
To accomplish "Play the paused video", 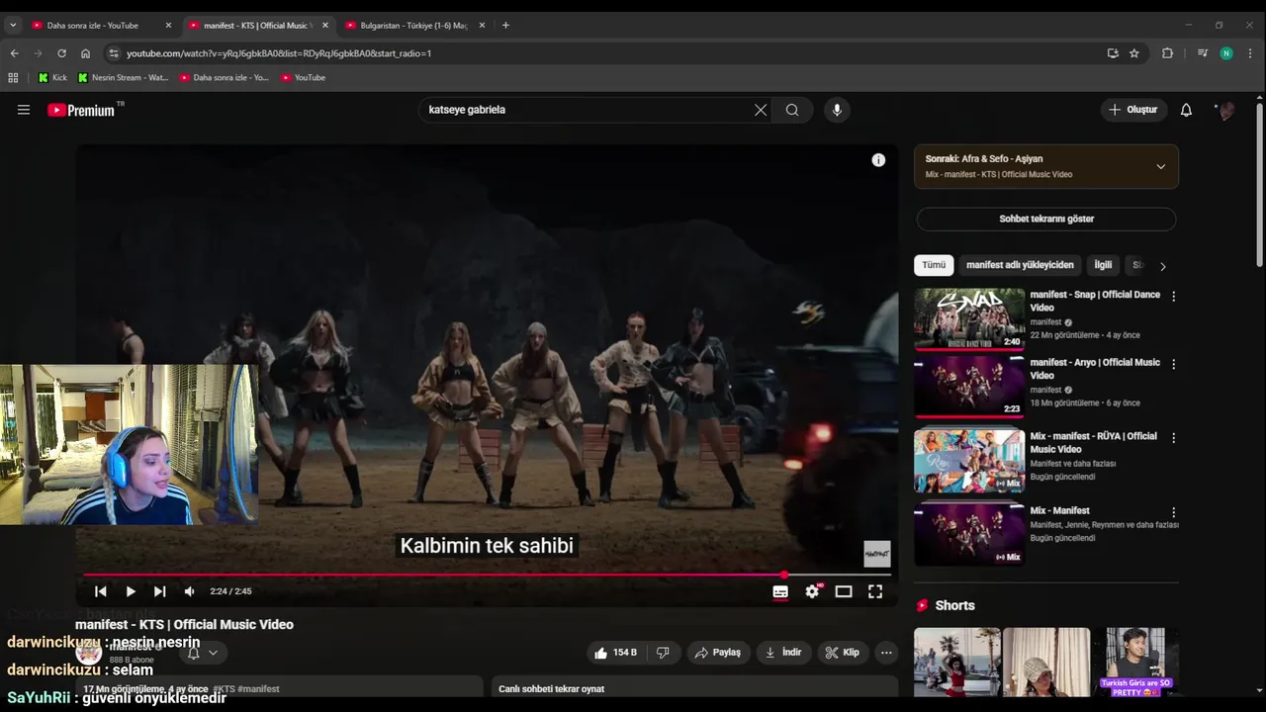I will click(131, 591).
